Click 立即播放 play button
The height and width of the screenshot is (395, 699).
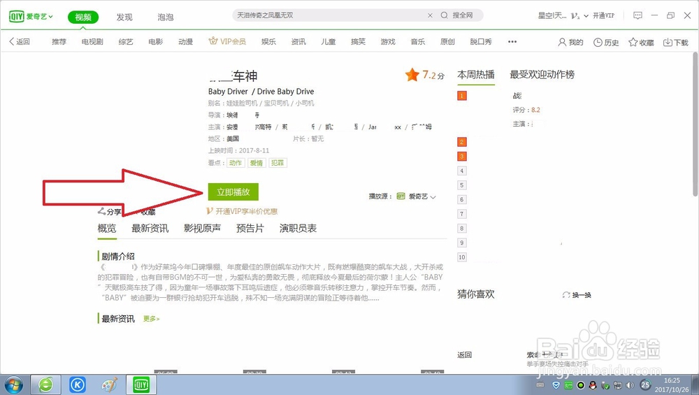point(233,192)
